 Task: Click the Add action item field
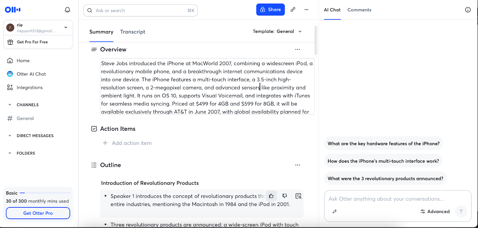point(132,143)
